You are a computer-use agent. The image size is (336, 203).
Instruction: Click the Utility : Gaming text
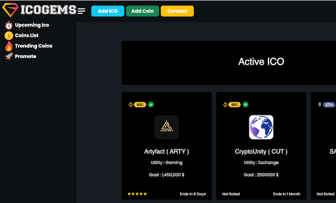(x=167, y=163)
